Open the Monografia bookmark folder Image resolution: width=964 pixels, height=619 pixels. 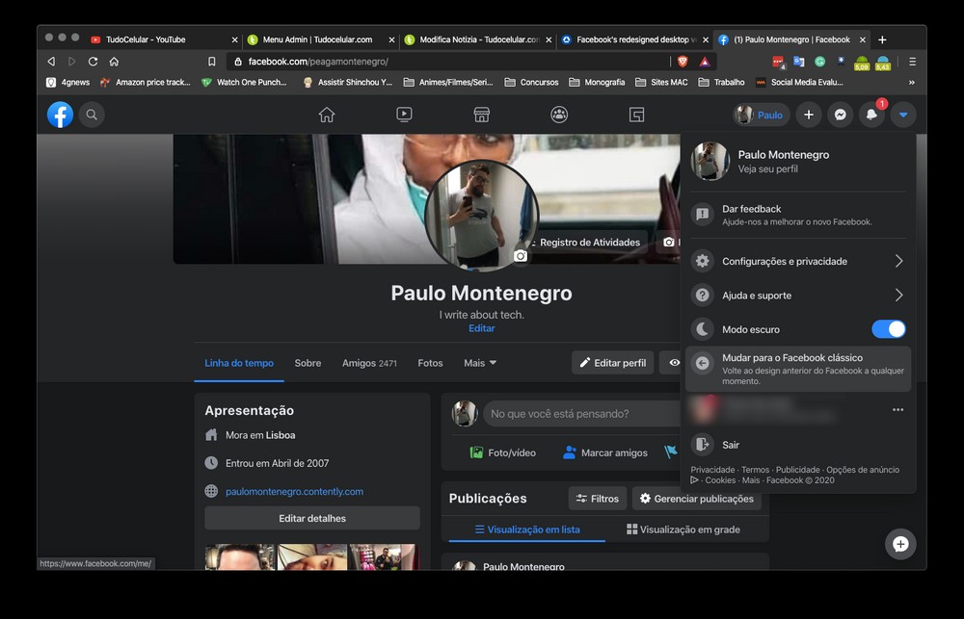click(597, 82)
